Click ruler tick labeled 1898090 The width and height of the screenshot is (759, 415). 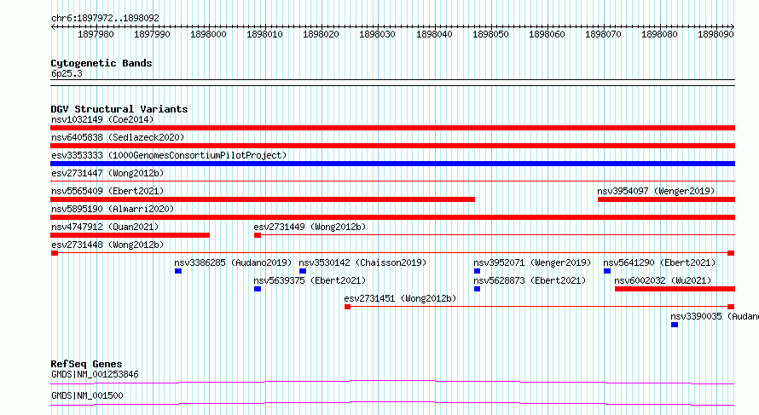point(716,34)
